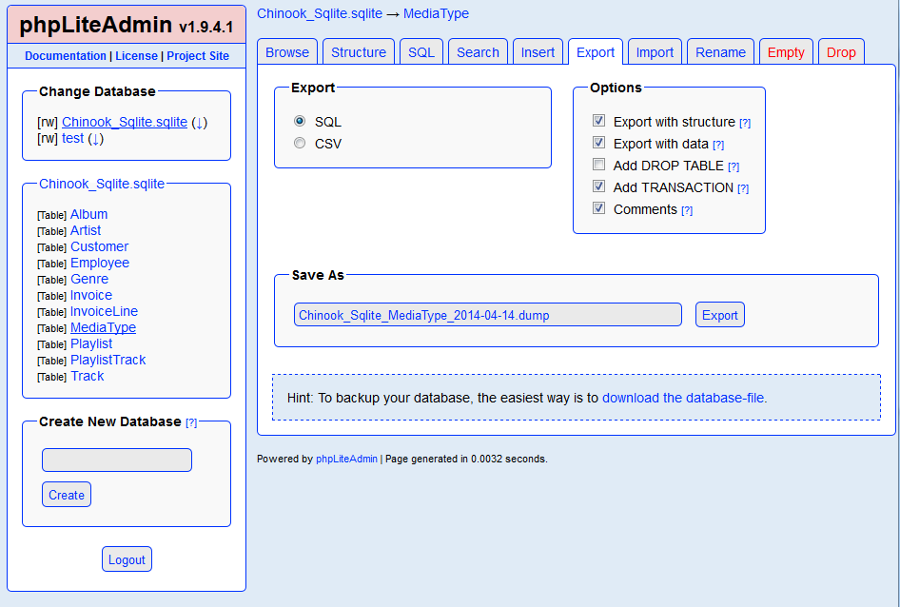Click Chinook_Sqlite.sqlite in the breadcrumb
This screenshot has height=607, width=900.
pyautogui.click(x=320, y=13)
